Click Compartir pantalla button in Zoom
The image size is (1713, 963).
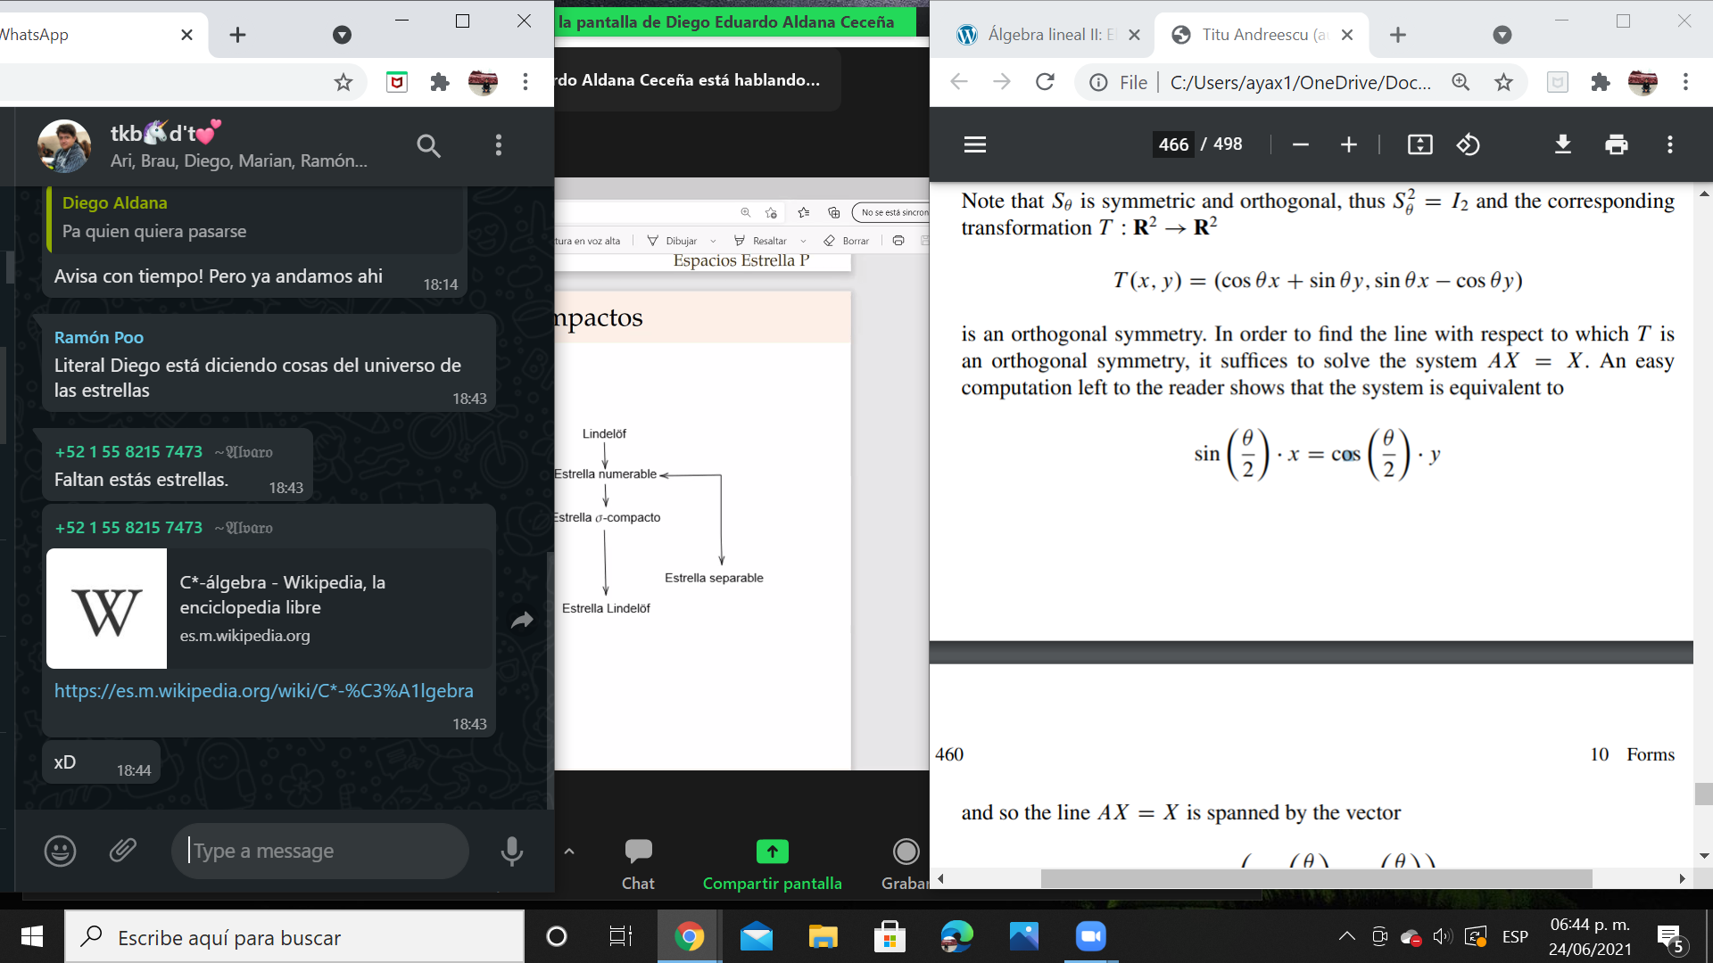coord(772,863)
